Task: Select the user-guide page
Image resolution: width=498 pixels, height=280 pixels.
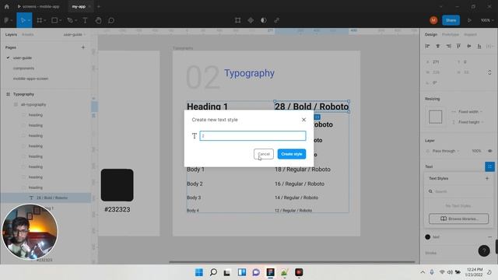Action: tap(23, 58)
